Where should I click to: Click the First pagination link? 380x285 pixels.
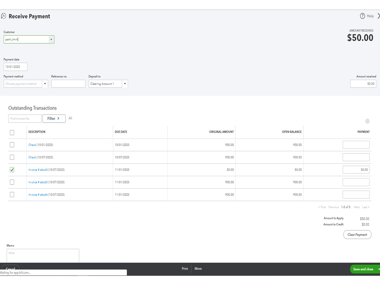(x=322, y=207)
